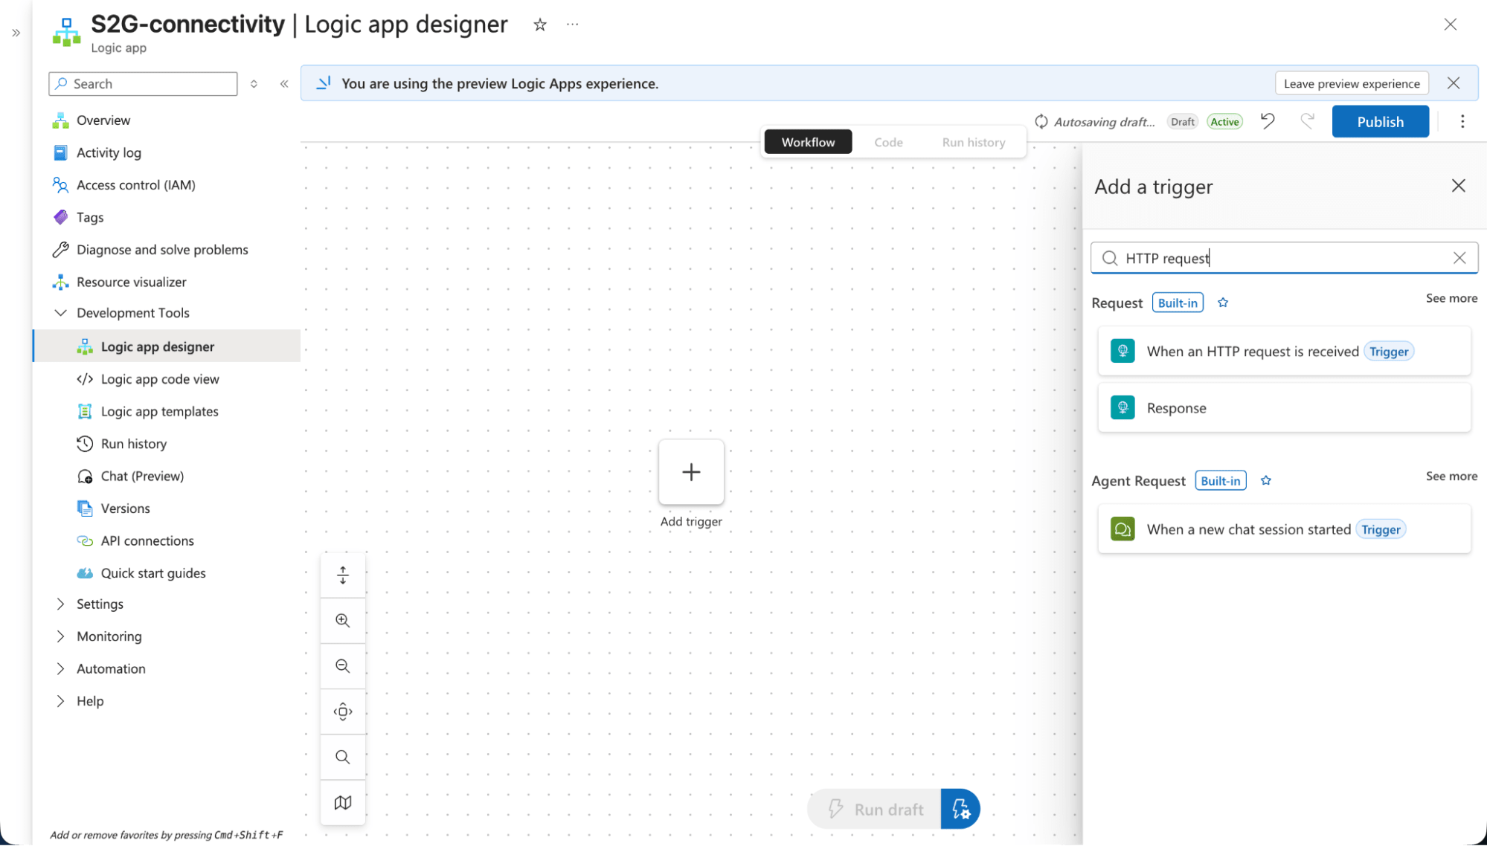Favorite the Agent Request connector star
Image resolution: width=1487 pixels, height=846 pixels.
[1266, 481]
